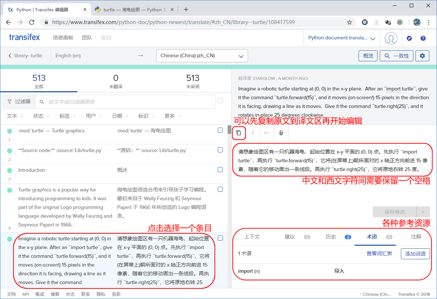Tick the select-all strings checkbox
Image resolution: width=437 pixels, height=299 pixels.
coord(220,101)
